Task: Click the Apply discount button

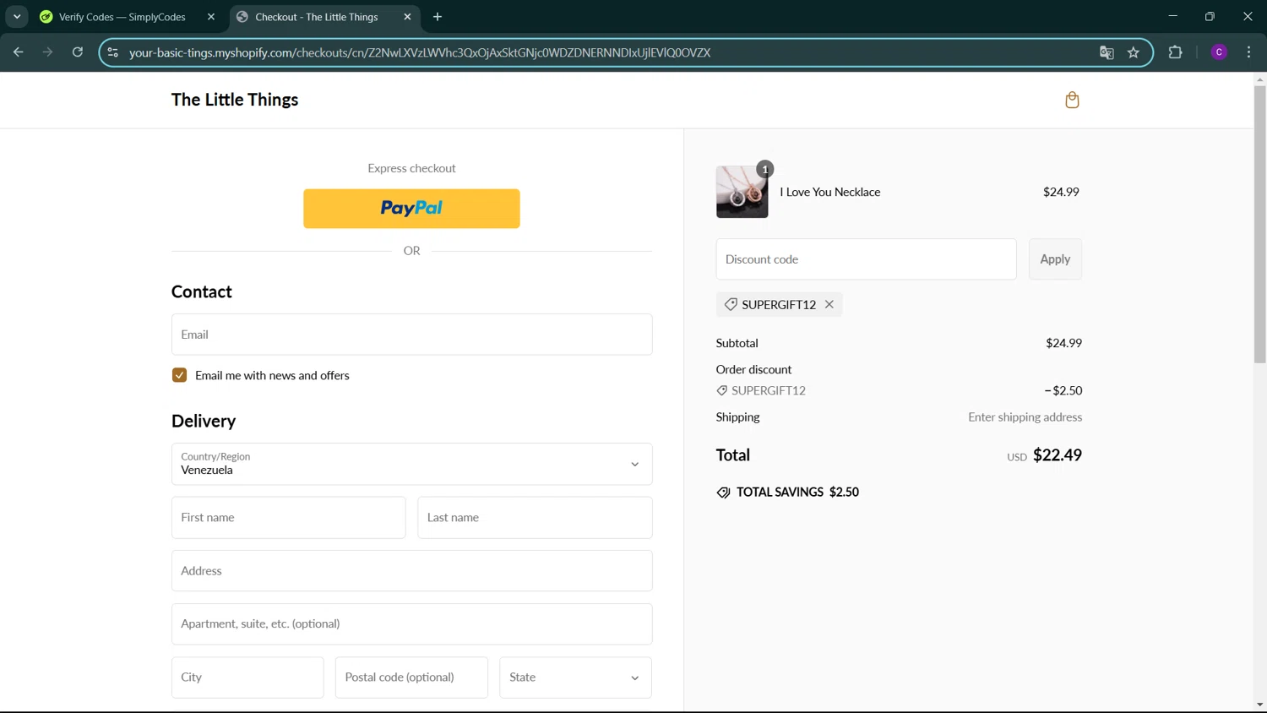Action: coord(1055,259)
